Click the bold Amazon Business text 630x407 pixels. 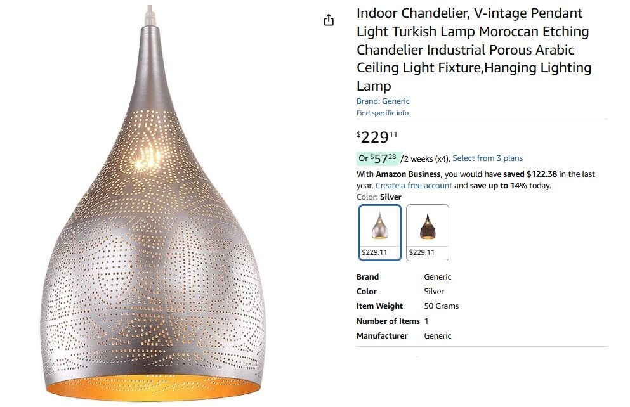tap(408, 174)
